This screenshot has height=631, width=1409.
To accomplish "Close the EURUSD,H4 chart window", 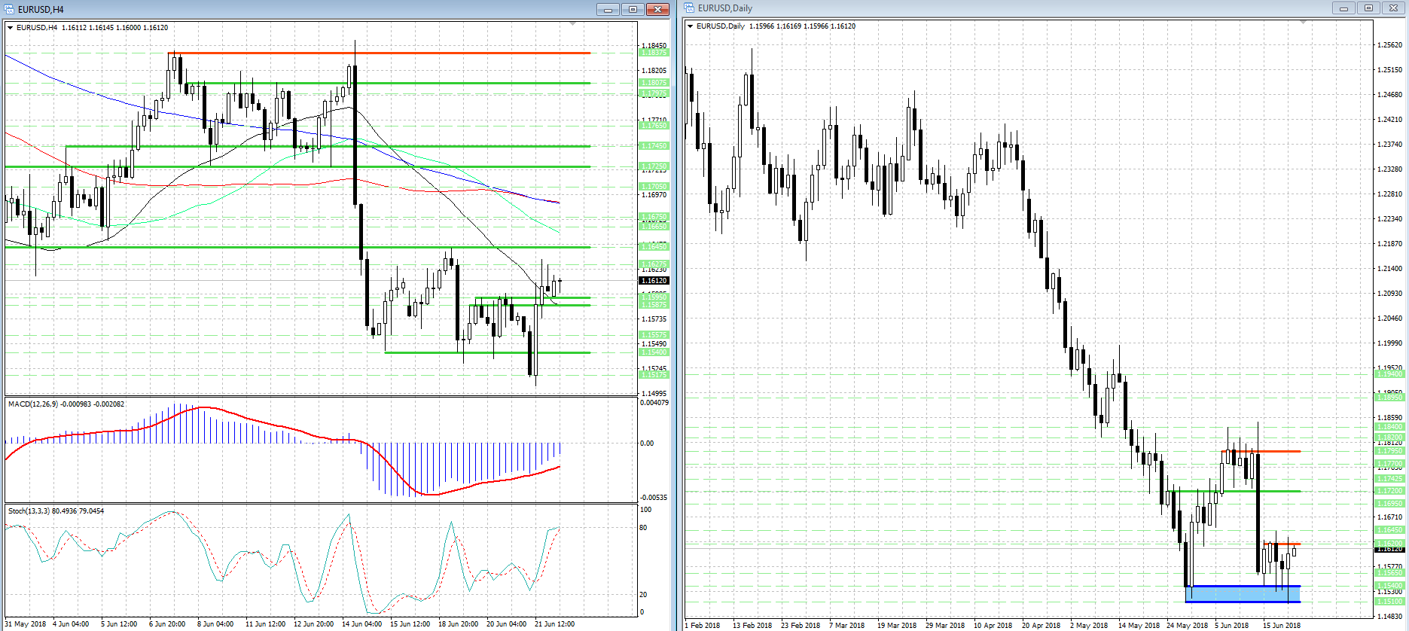I will 657,10.
